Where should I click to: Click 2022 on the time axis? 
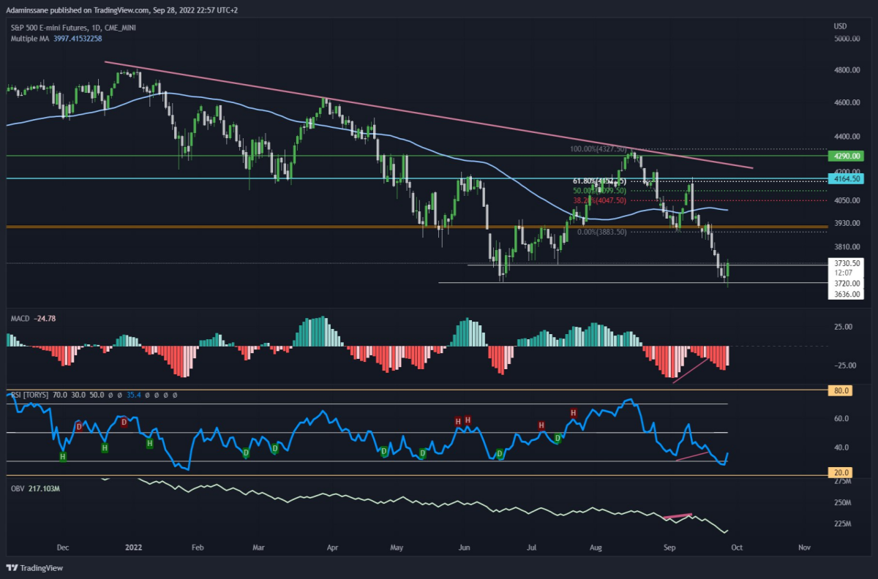point(132,547)
